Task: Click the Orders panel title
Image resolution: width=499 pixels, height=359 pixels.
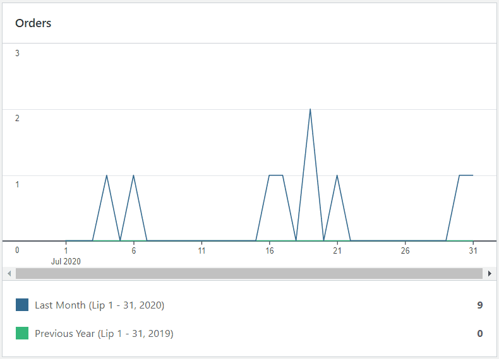Action: (x=33, y=23)
